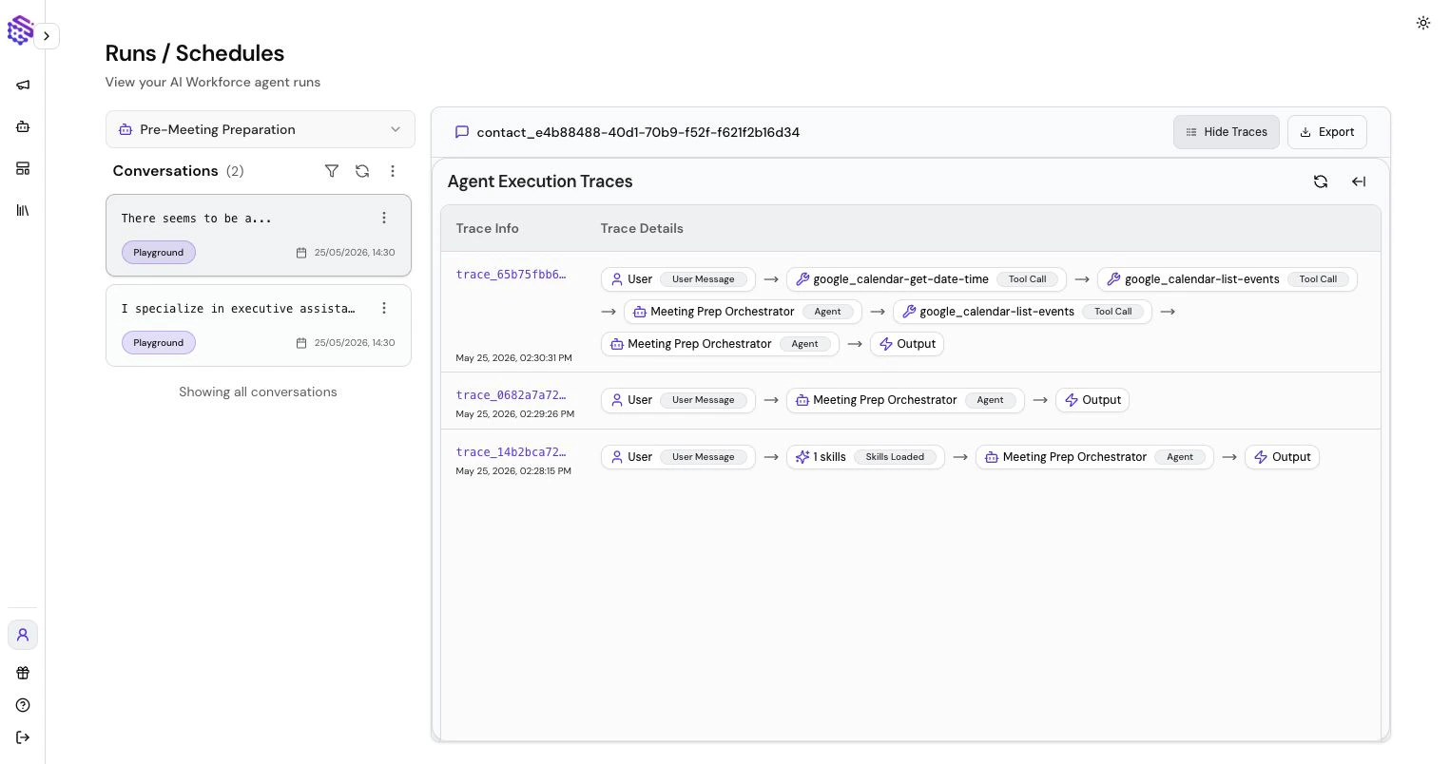This screenshot has height=764, width=1450.
Task: Export the conversation
Action: click(1327, 132)
